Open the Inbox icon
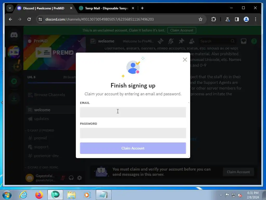The width and height of the screenshot is (266, 200). pos(244,41)
